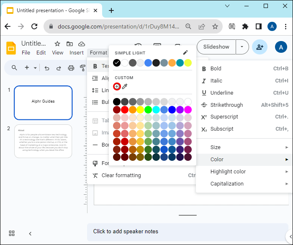
Task: Open Chrome profile avatar
Action: pyautogui.click(x=272, y=26)
